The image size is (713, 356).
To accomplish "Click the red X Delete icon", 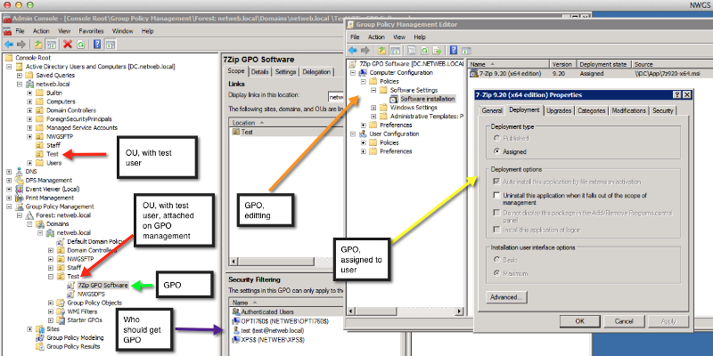I will [x=68, y=44].
